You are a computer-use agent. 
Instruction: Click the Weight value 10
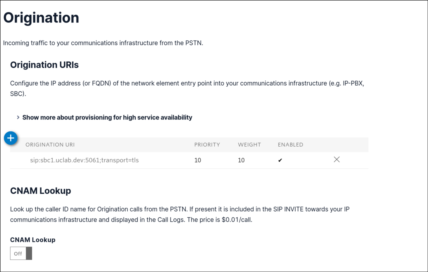coord(241,160)
